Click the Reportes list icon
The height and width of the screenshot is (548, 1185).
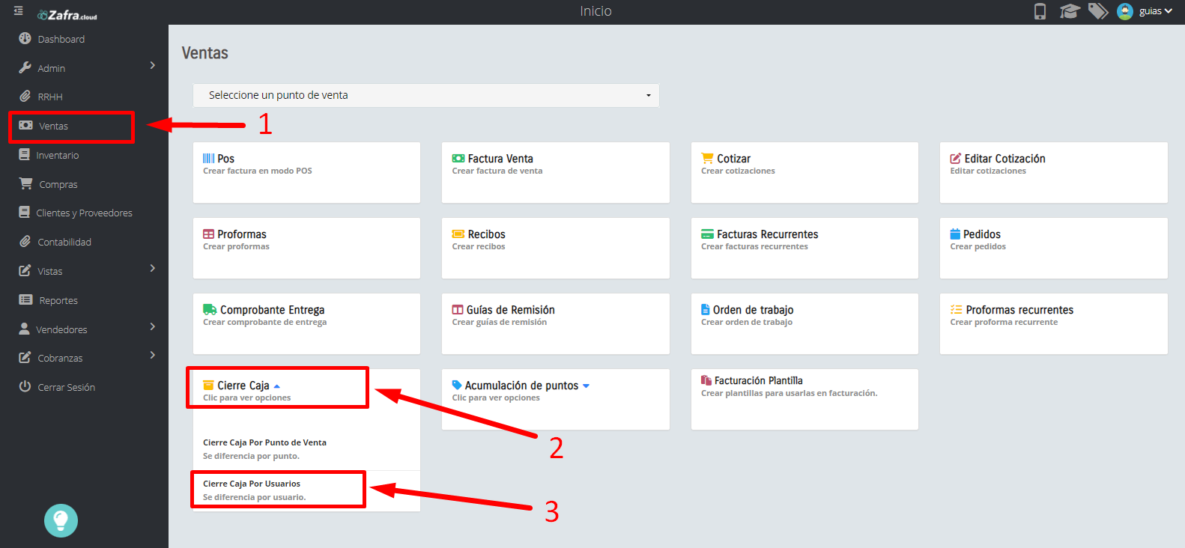tap(25, 299)
